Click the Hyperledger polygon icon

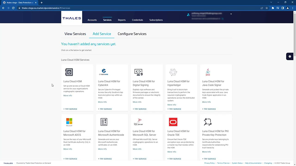[x=173, y=72]
